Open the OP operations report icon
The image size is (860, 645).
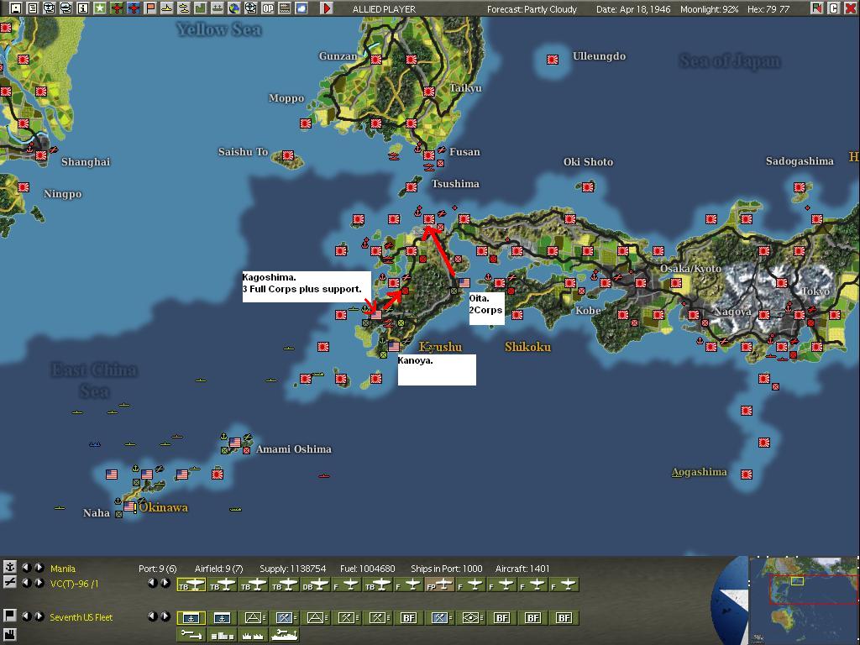point(268,8)
